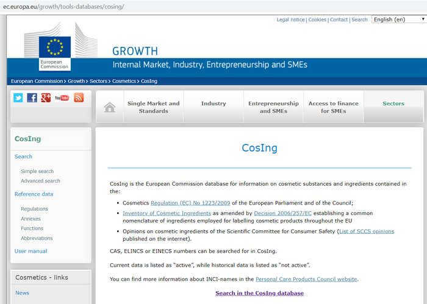Open Simple search in sidebar

37,171
